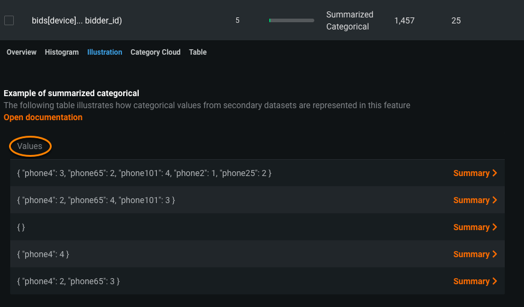Tick the checkbox beside bids[device] feature
Screen dimensions: 524x307
pyautogui.click(x=9, y=20)
